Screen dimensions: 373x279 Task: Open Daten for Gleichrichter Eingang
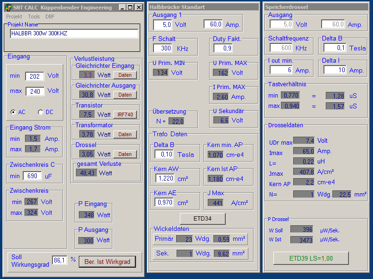125,75
